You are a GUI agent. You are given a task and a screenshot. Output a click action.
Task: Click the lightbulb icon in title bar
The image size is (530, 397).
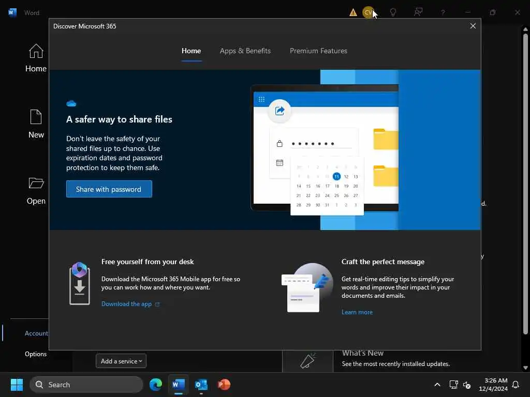393,12
